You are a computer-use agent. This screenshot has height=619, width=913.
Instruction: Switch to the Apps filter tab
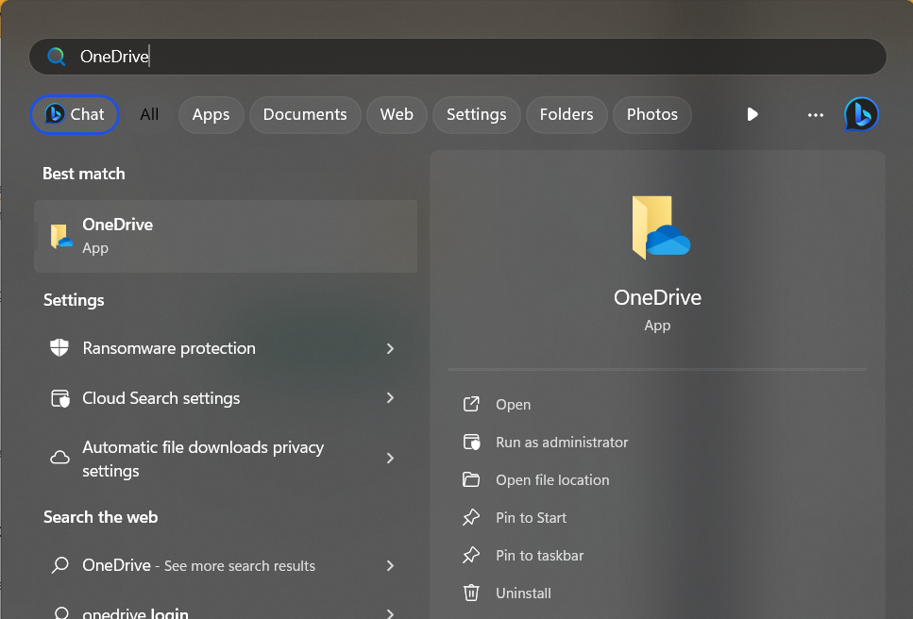click(211, 114)
